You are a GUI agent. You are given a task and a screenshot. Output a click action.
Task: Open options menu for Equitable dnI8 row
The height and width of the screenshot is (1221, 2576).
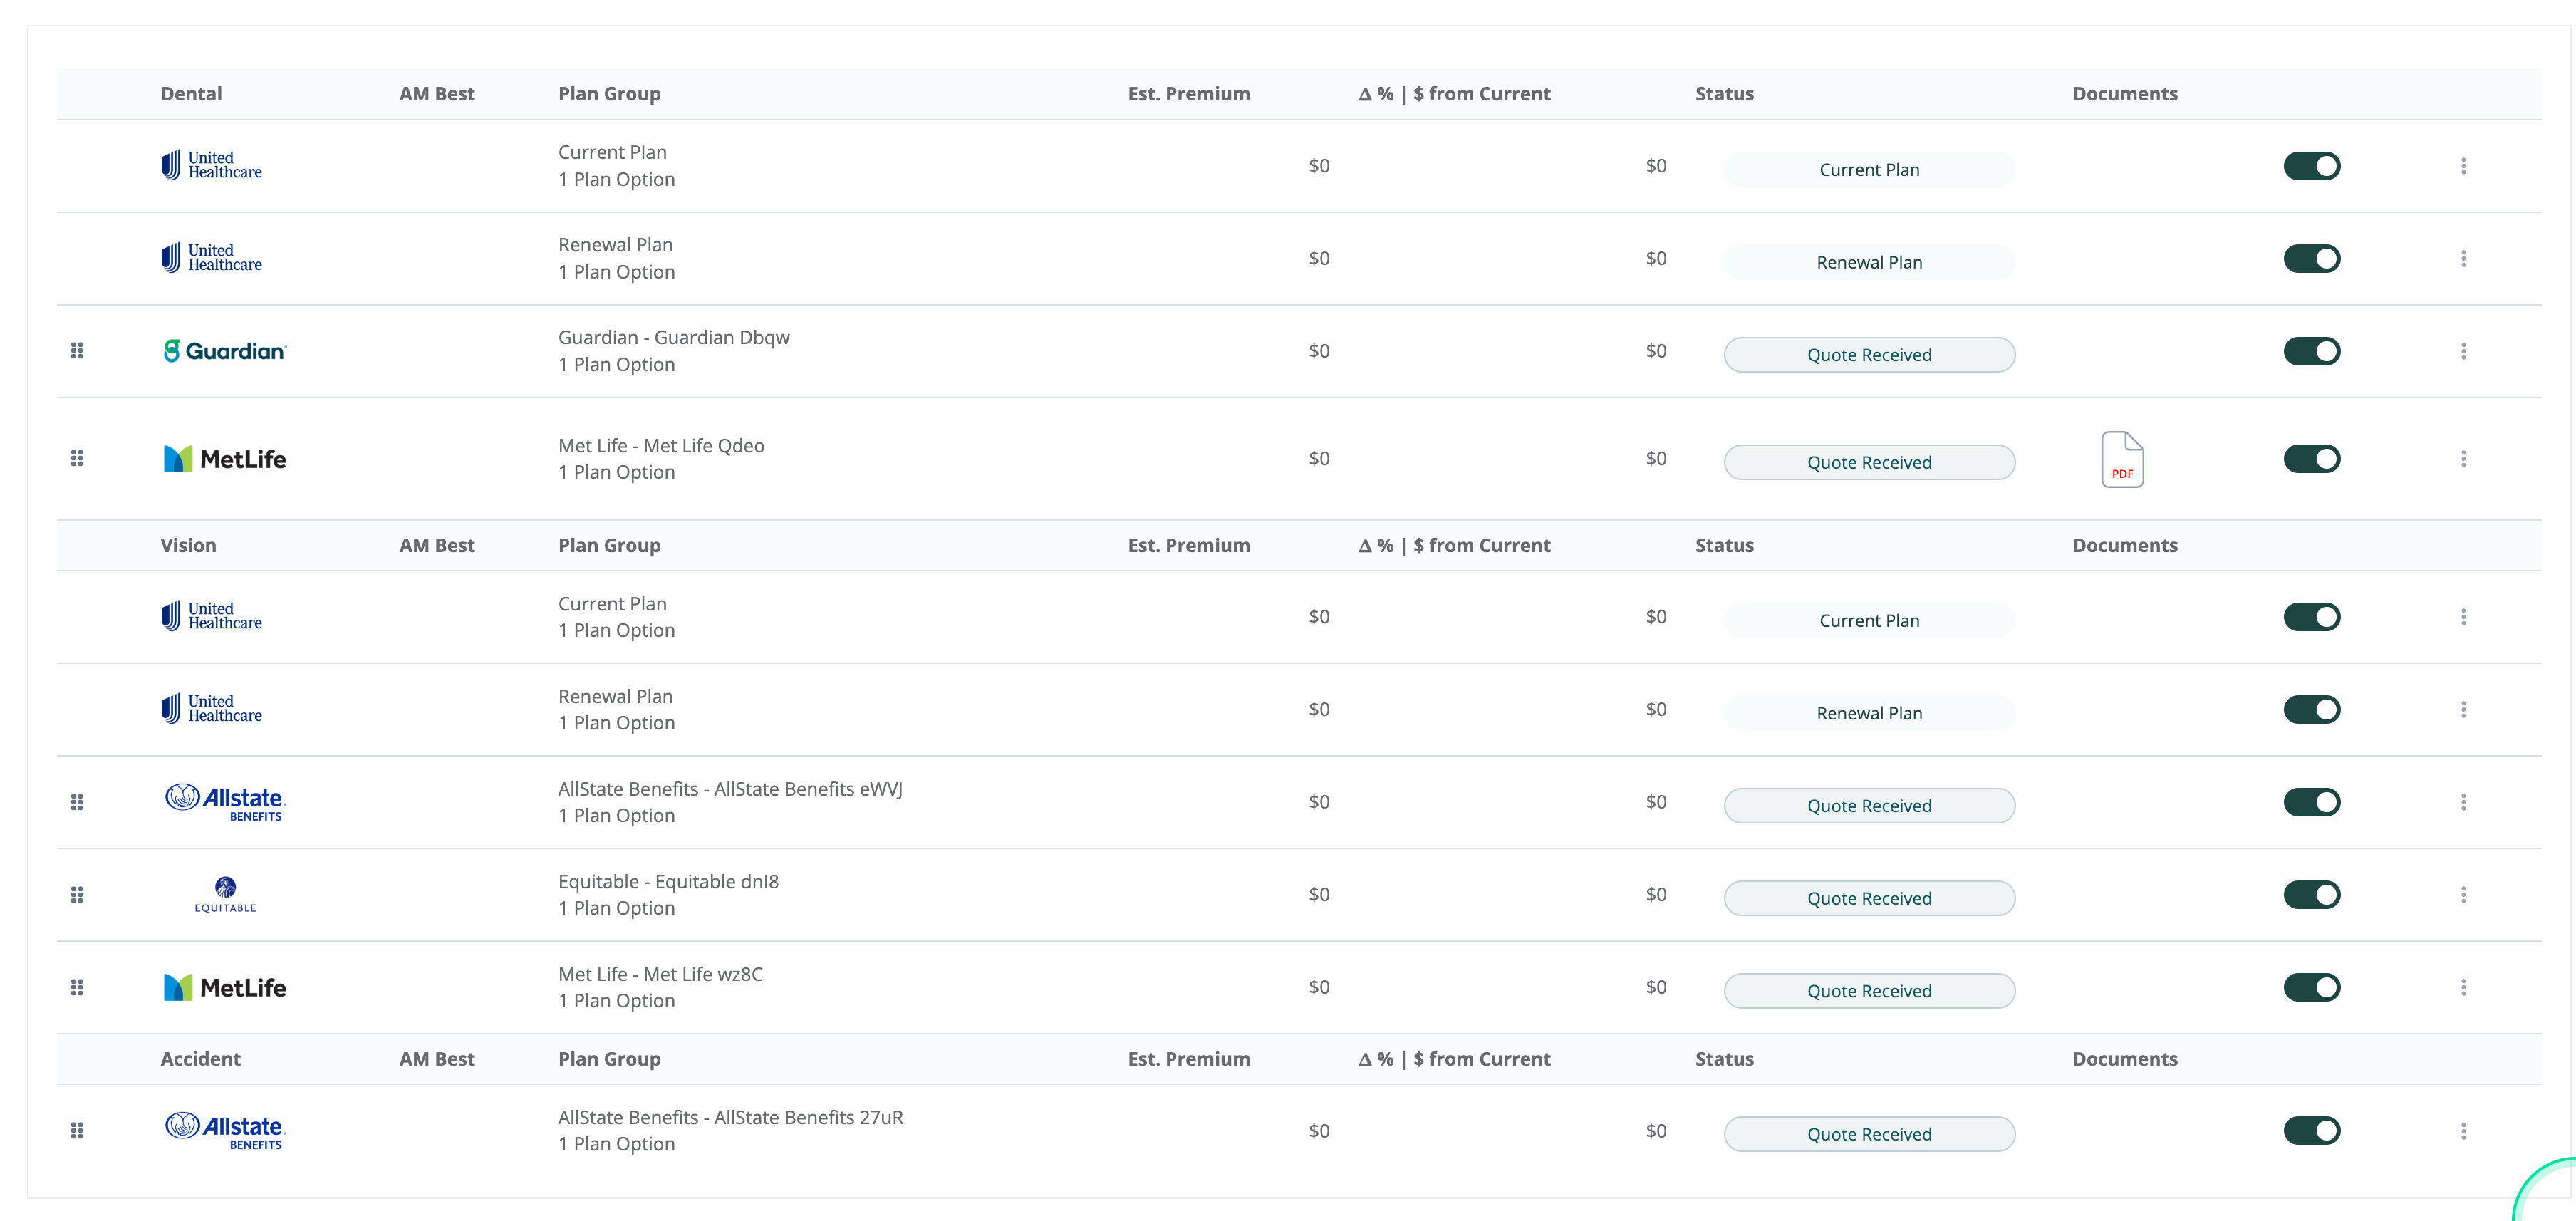pyautogui.click(x=2463, y=894)
